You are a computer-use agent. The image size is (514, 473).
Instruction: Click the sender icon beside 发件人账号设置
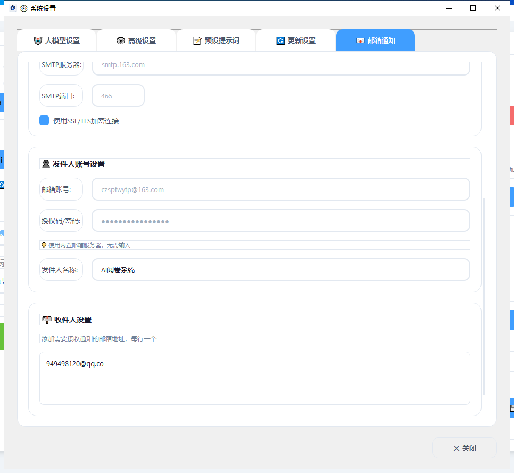click(x=46, y=164)
